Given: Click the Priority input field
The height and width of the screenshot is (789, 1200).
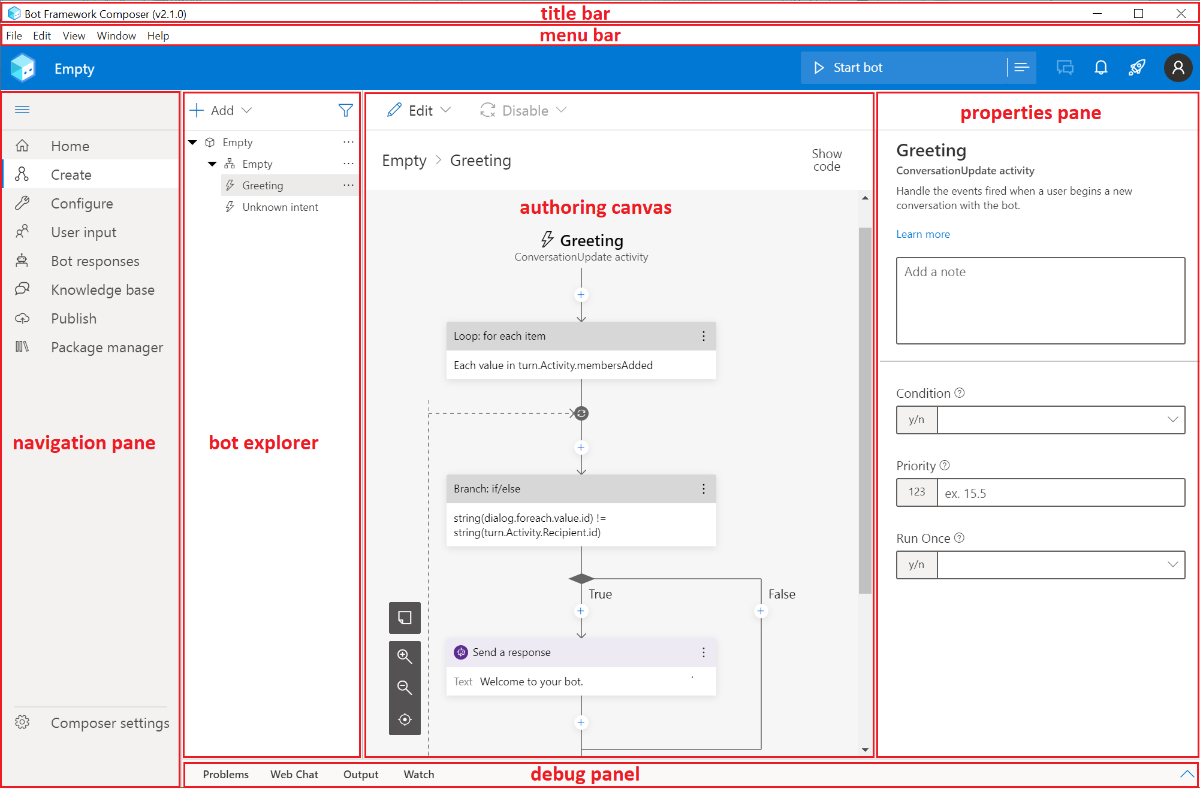Looking at the screenshot, I should click(1060, 493).
